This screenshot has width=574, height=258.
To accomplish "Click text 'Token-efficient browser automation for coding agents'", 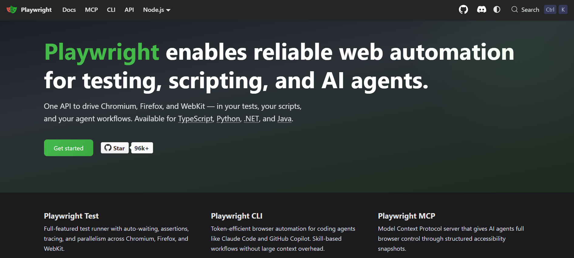I will click(283, 229).
